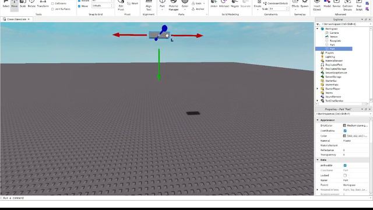The width and height of the screenshot is (373, 210).
Task: Choose the Scale tool
Action: [x=23, y=4]
